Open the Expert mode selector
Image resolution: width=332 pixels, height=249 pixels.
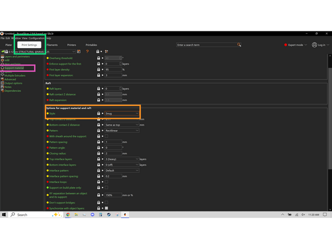296,45
